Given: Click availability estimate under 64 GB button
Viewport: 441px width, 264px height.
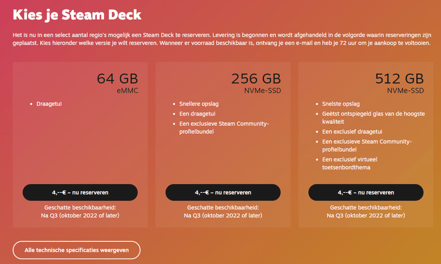Looking at the screenshot, I should (80, 212).
